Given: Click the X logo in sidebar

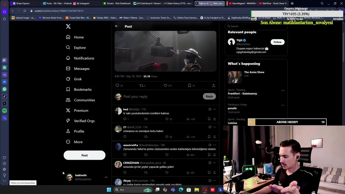Looking at the screenshot, I should [68, 26].
